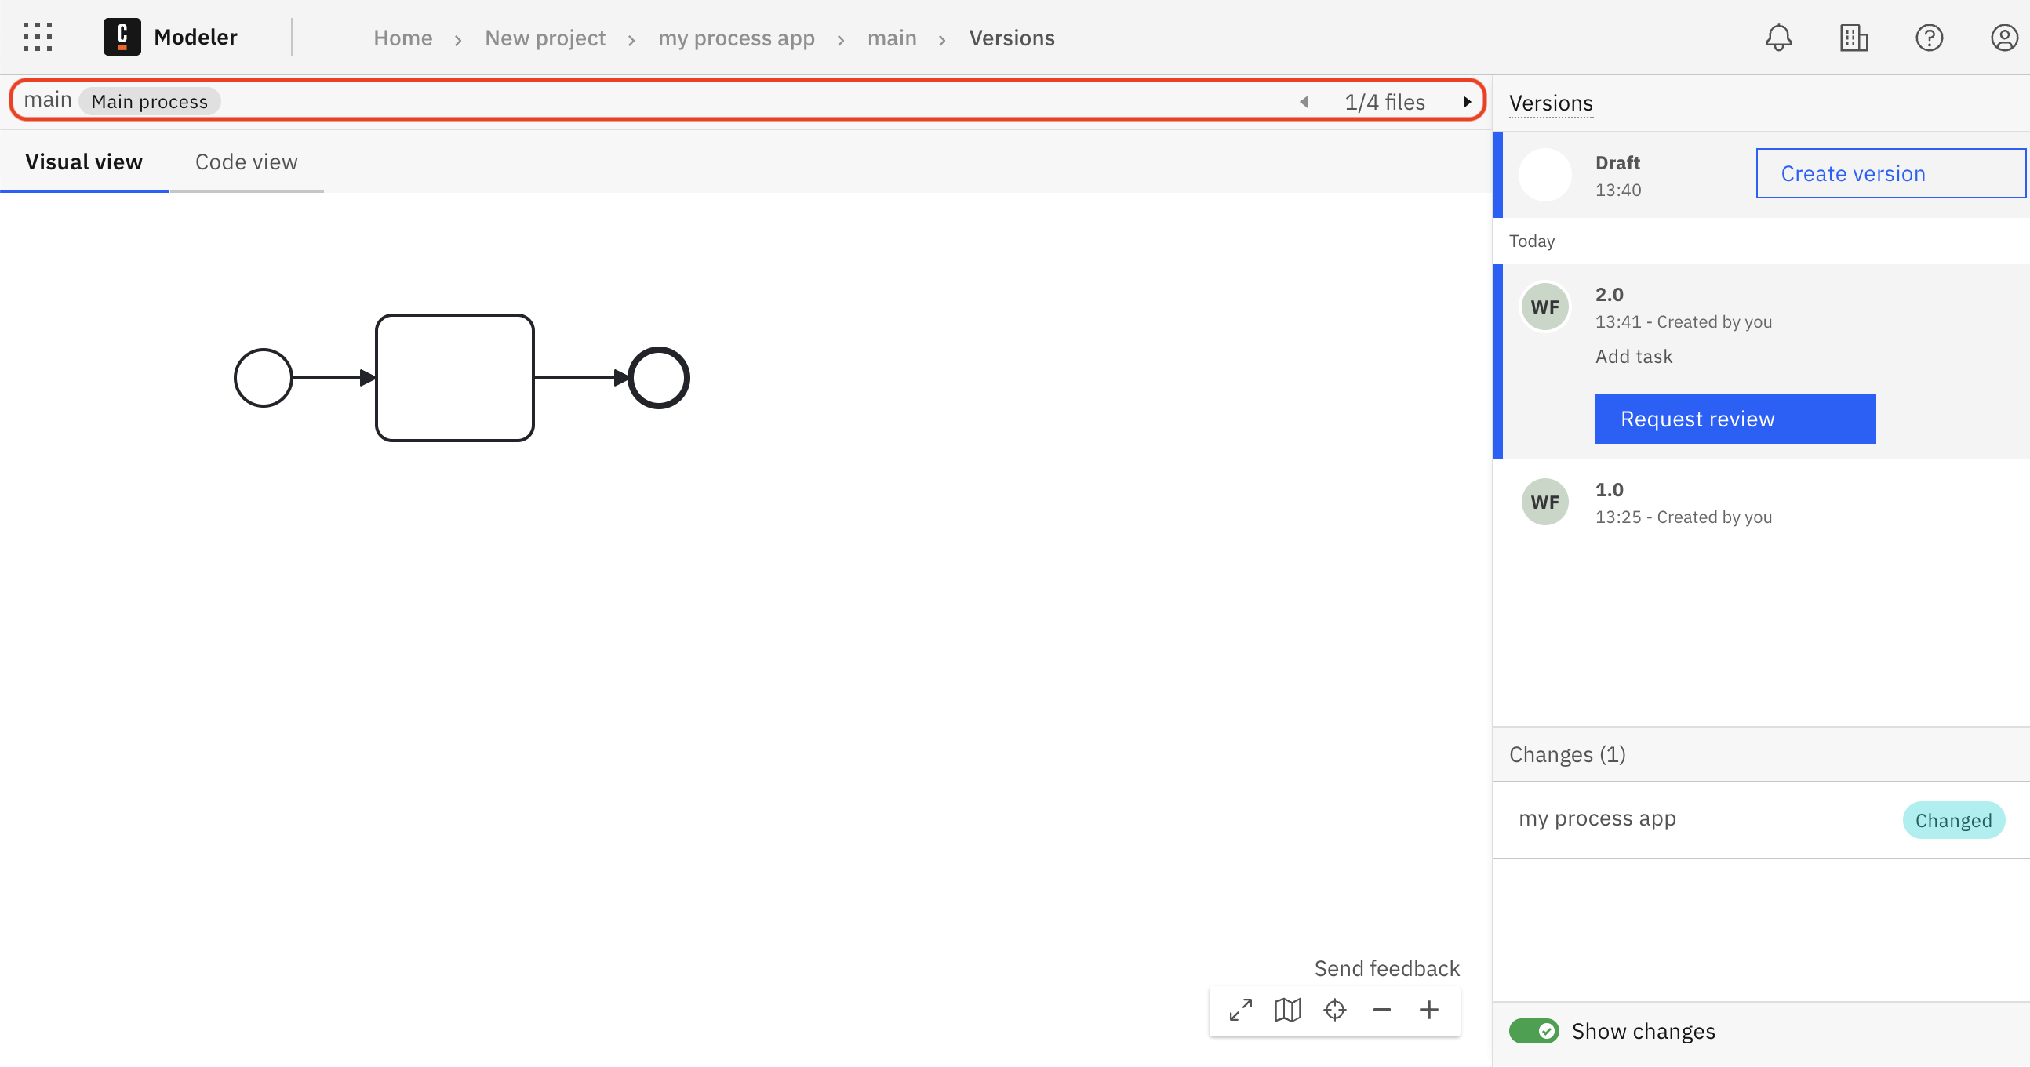This screenshot has height=1067, width=2030.
Task: Open the organization icon in the top bar
Action: pos(1854,37)
